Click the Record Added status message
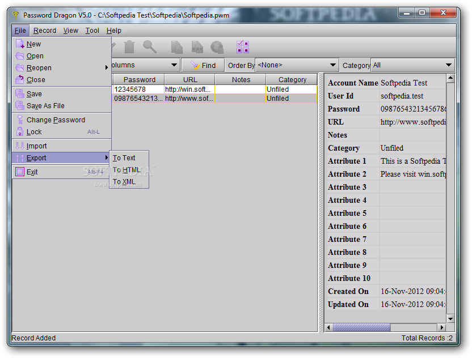 tap(33, 338)
